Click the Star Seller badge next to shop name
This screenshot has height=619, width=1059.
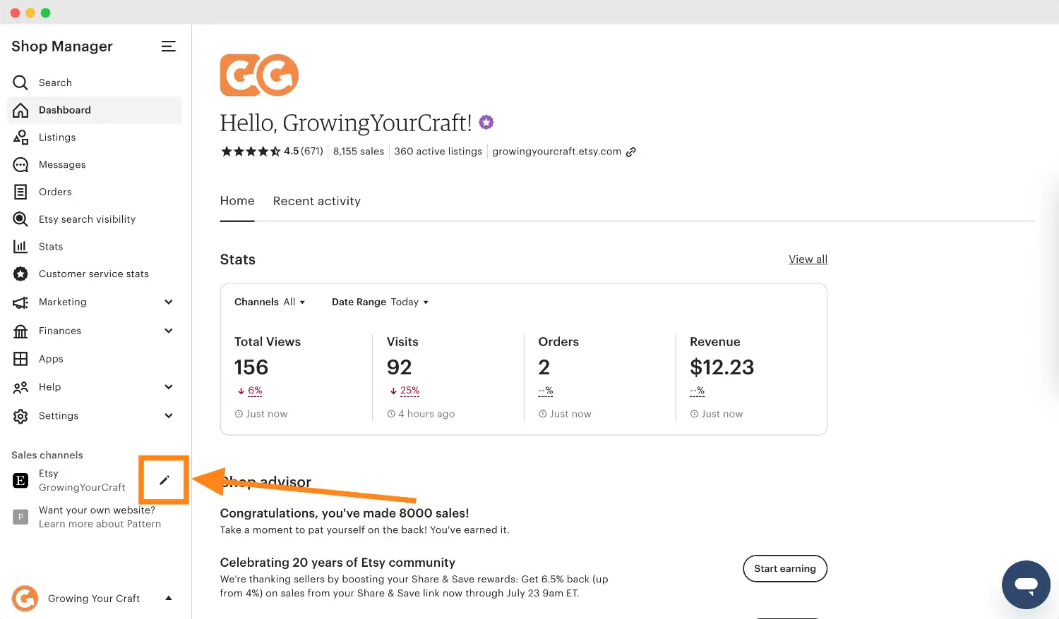(486, 123)
